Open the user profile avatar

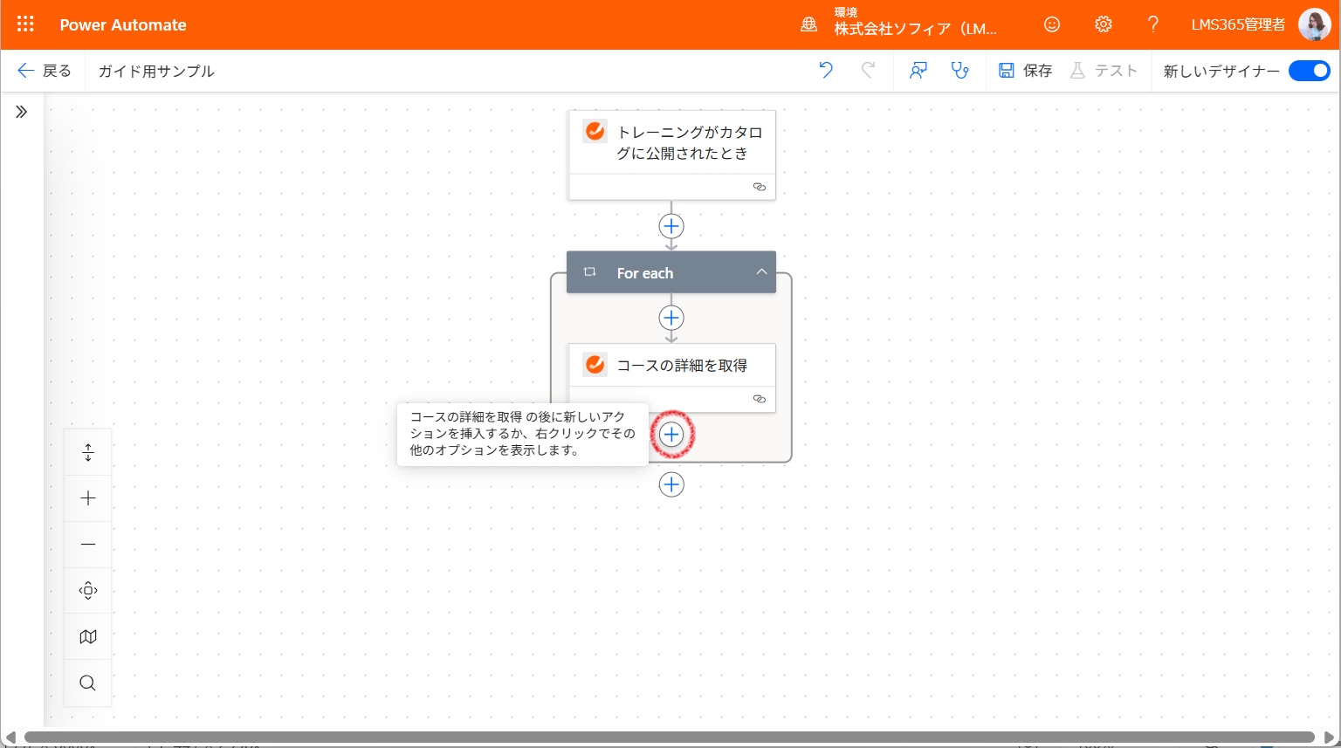[1314, 24]
